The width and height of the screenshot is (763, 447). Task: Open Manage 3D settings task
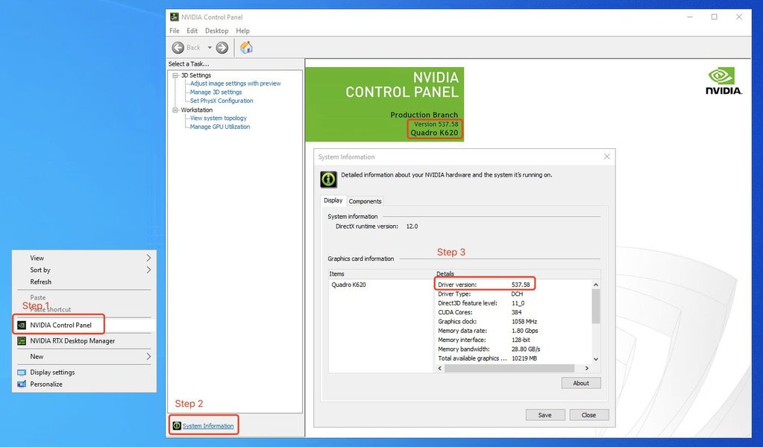[x=216, y=92]
